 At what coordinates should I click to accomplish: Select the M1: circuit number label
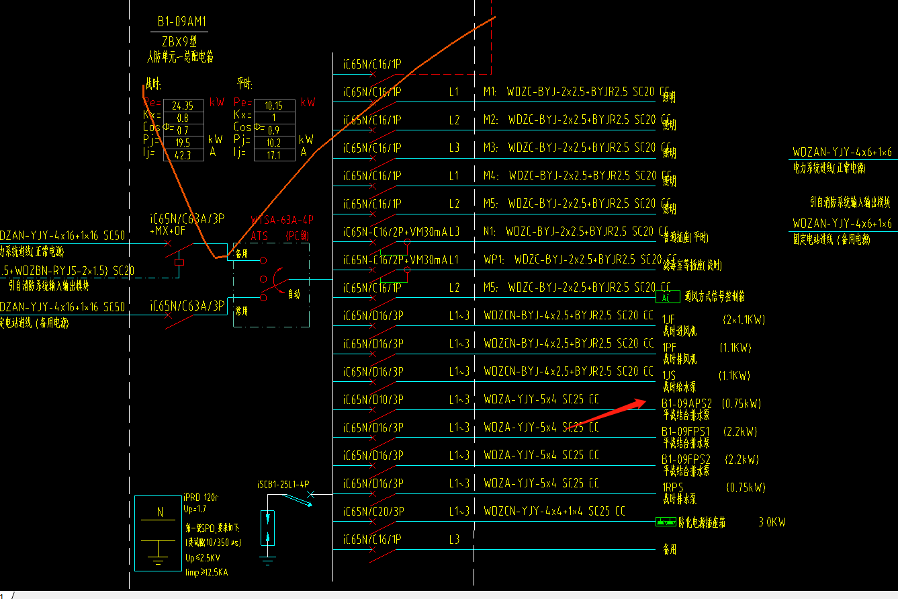click(490, 92)
